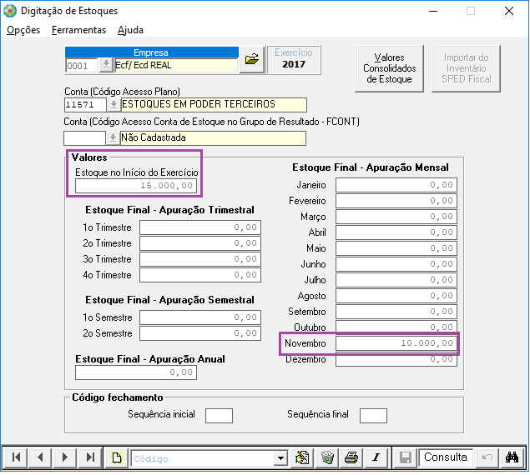530x475 pixels.
Task: Click the Junho value field
Action: tap(396, 264)
